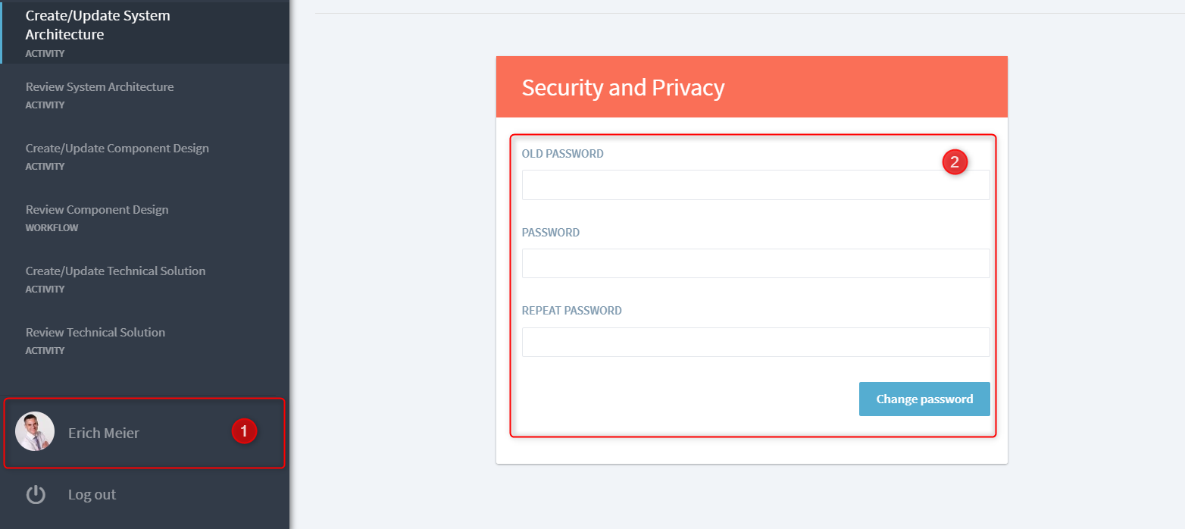1185x529 pixels.
Task: Click Erich Meier's profile avatar
Action: pyautogui.click(x=35, y=432)
